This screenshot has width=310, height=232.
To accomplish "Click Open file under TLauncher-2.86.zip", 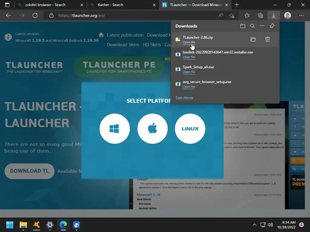I will 189,42.
